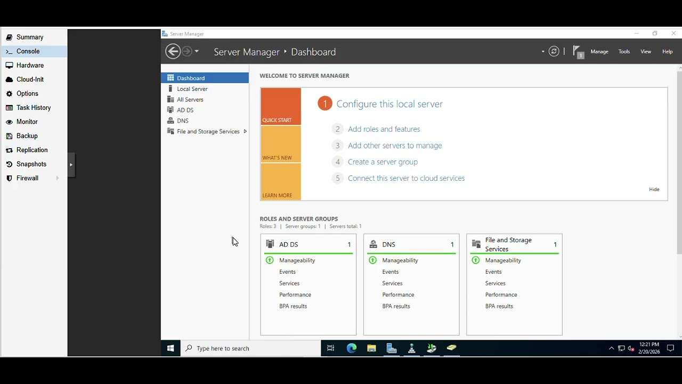
Task: Open the Hardware section
Action: coord(34,66)
